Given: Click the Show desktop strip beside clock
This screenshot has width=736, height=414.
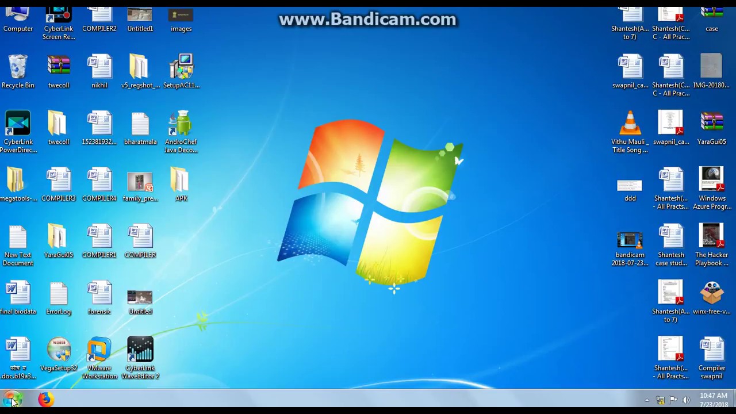Looking at the screenshot, I should pos(733,400).
